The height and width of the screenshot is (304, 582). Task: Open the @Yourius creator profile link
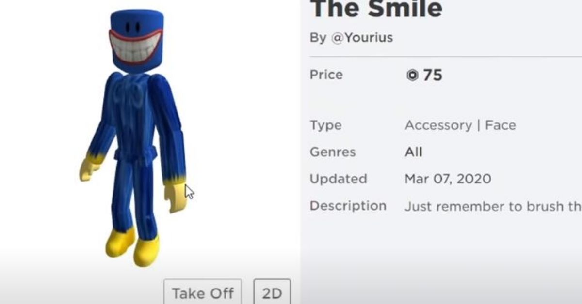[362, 38]
